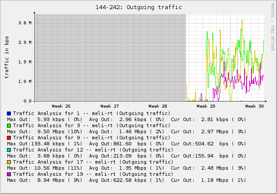Click the blue legend swatch for Traffic Analysis 1
This screenshot has width=277, height=194.
coord(9,113)
